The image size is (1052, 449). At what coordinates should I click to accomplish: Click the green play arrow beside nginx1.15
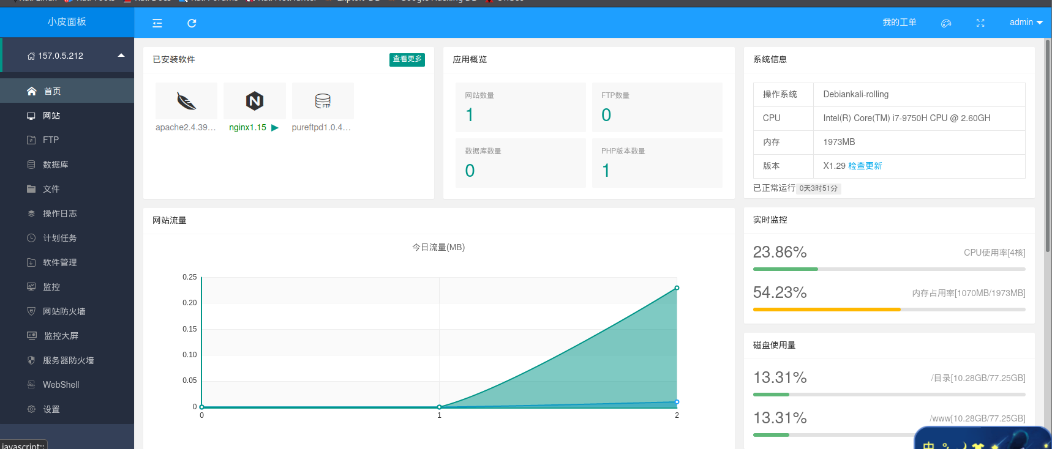[x=275, y=128]
